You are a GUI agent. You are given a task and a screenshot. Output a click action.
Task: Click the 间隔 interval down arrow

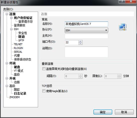tap(80, 77)
